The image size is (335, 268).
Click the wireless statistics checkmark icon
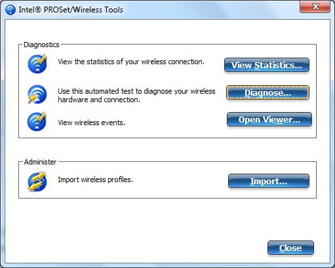[37, 64]
